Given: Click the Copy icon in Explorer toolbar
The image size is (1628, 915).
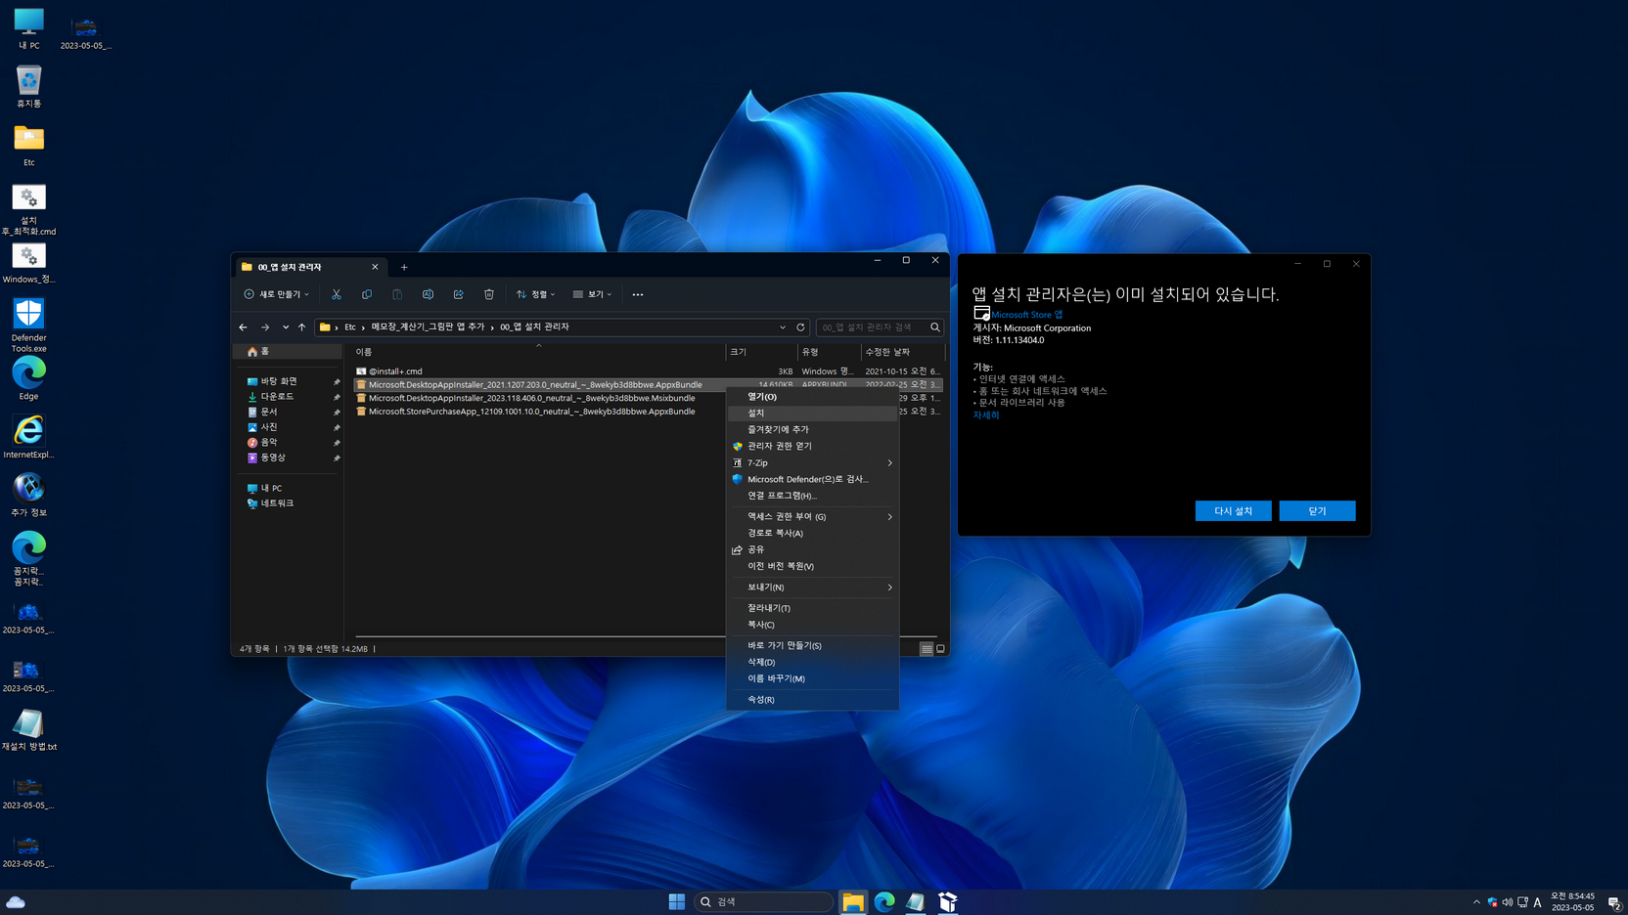Looking at the screenshot, I should [x=367, y=294].
